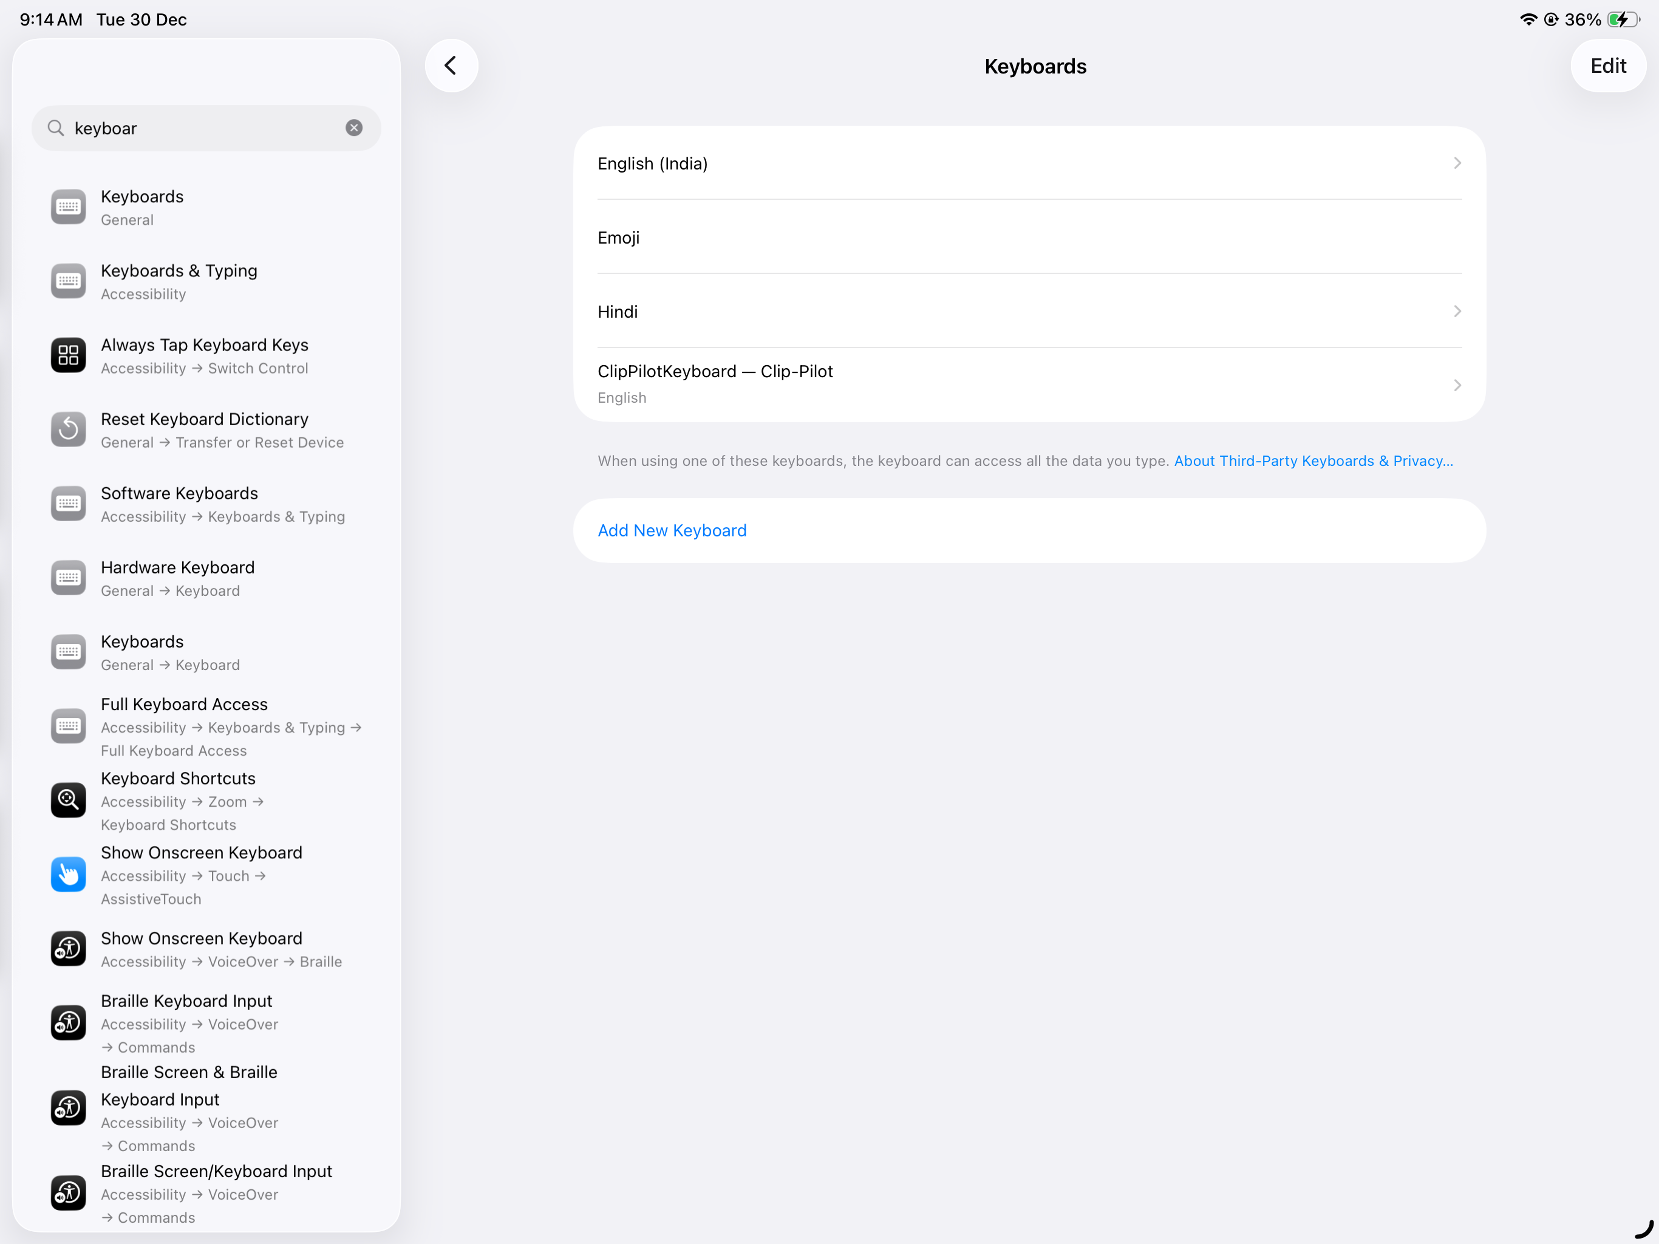This screenshot has width=1659, height=1244.
Task: Tap the Tue 30 Dec date
Action: tap(141, 19)
